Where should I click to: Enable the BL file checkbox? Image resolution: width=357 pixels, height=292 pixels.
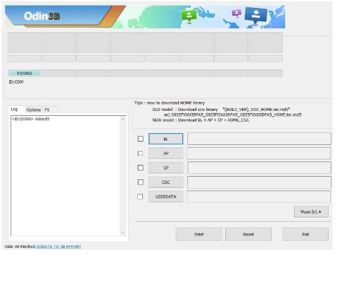[x=141, y=139]
